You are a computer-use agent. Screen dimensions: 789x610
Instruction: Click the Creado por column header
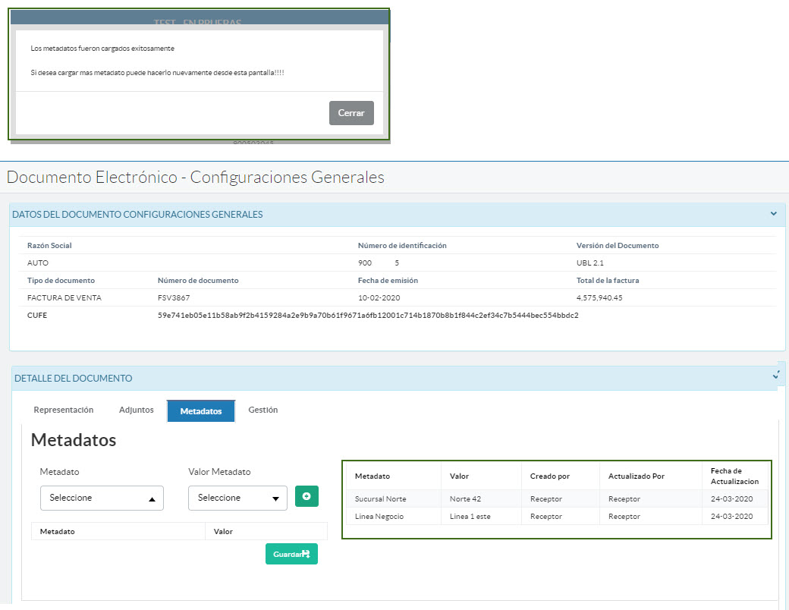[550, 476]
